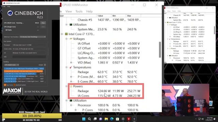The width and height of the screenshot is (218, 122).
Task: Open the notification bell in the tray
Action: pyautogui.click(x=215, y=119)
